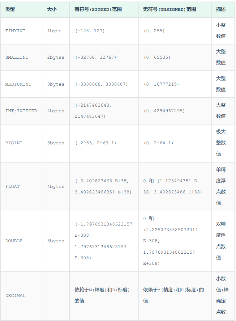Click the INT/INTEGER type cell
This screenshot has width=236, height=321.
pyautogui.click(x=21, y=111)
